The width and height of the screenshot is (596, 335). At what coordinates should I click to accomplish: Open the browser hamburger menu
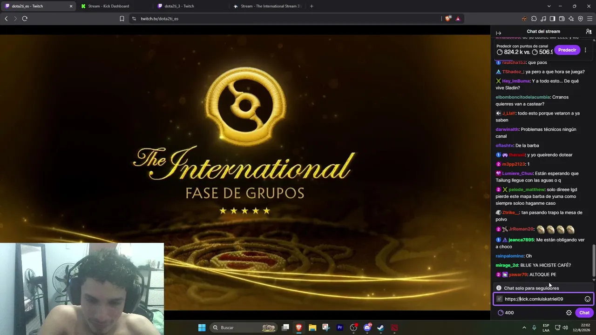(590, 19)
